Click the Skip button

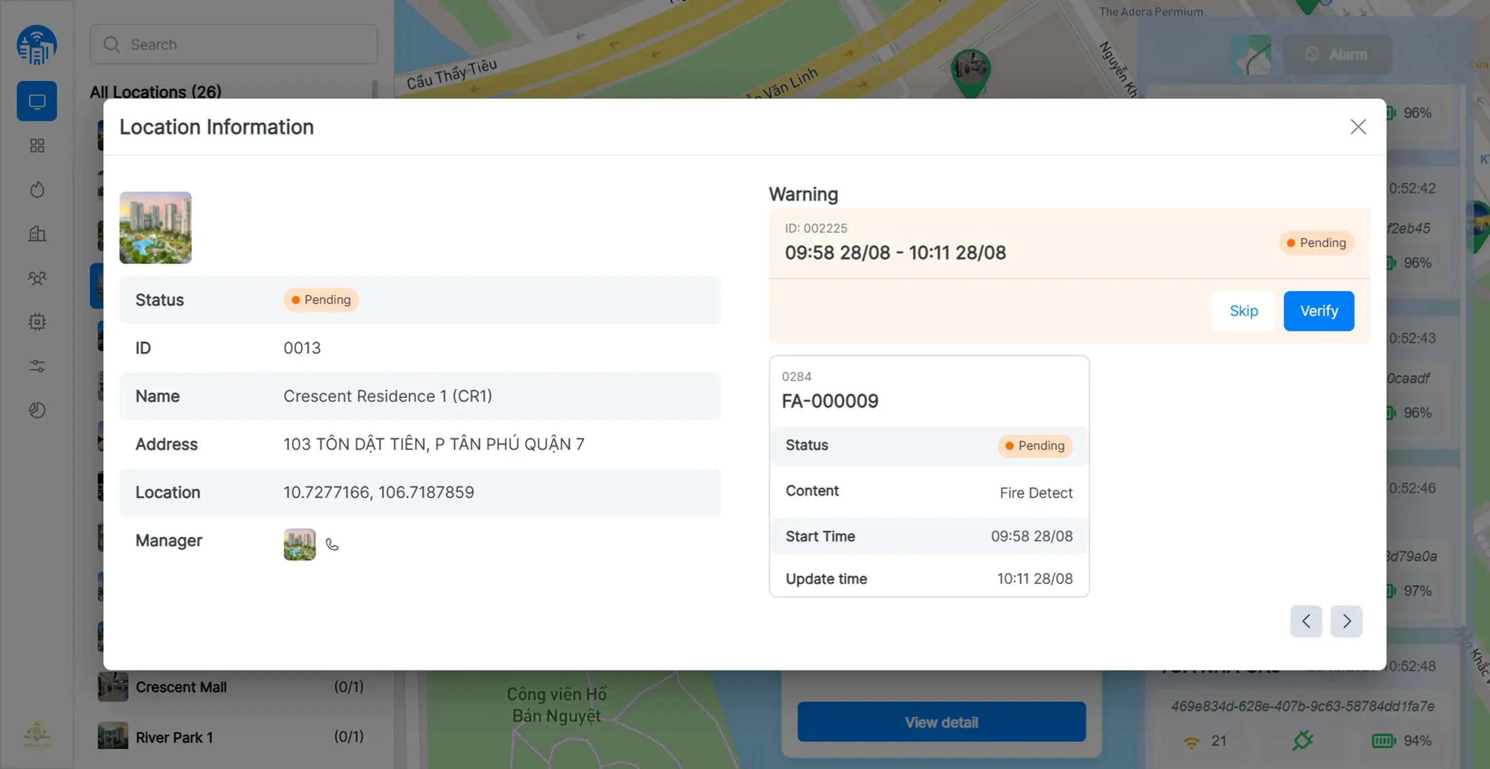1243,311
